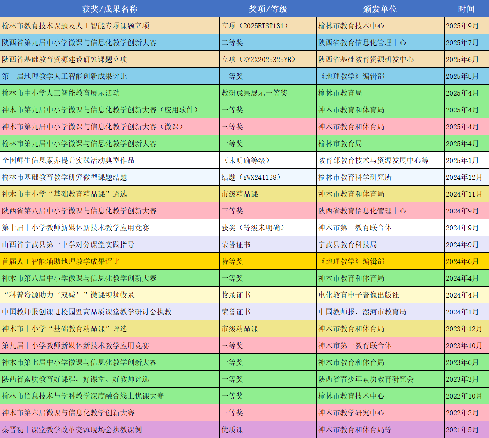Select cell 榆林市信息技术与学科教学深度融合线上优课大赛
The image size is (489, 438).
110,396
